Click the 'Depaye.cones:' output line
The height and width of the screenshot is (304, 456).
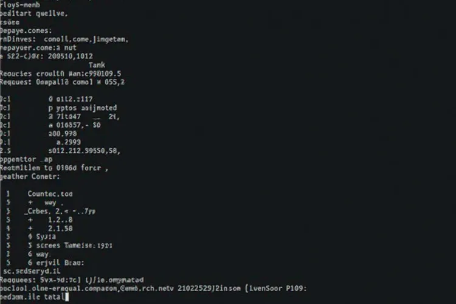tap(26, 30)
